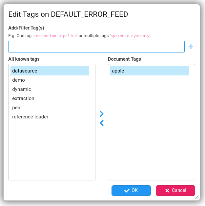Select 'apple' in Document Tags list
Viewport: 205px width, 206px height.
tap(150, 71)
